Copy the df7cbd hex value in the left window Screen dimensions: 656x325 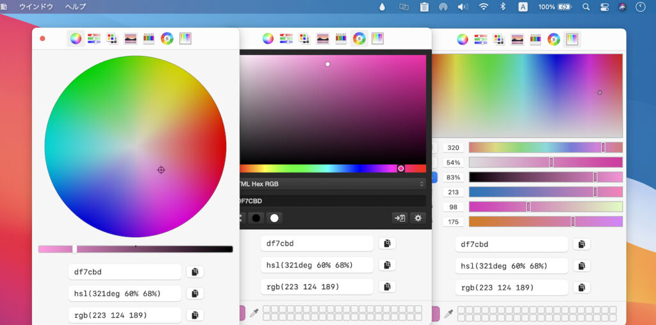tap(195, 272)
